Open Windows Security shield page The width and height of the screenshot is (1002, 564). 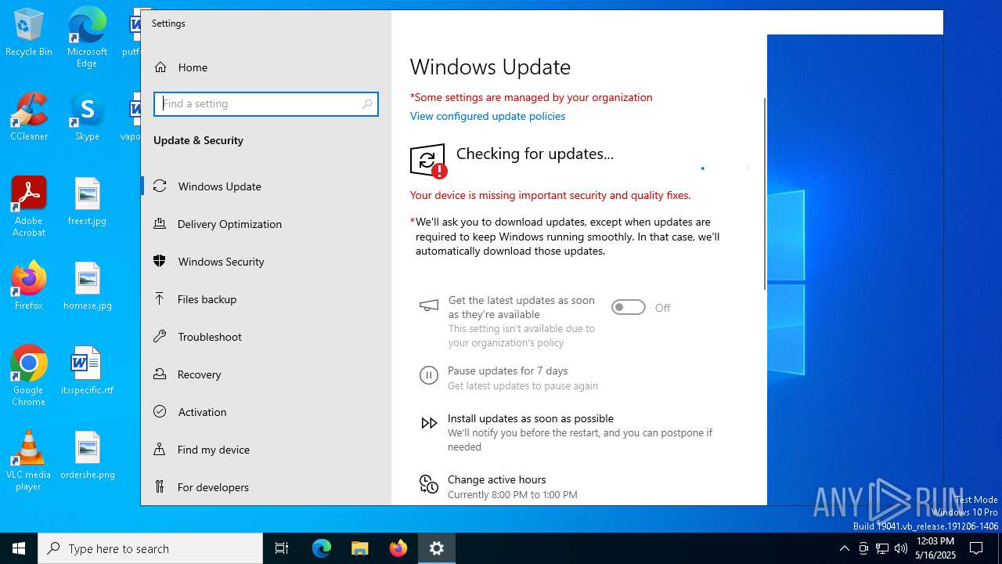[266, 262]
